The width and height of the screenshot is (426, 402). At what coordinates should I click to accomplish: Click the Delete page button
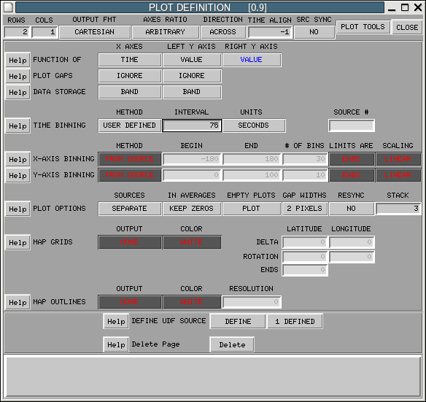click(x=232, y=345)
